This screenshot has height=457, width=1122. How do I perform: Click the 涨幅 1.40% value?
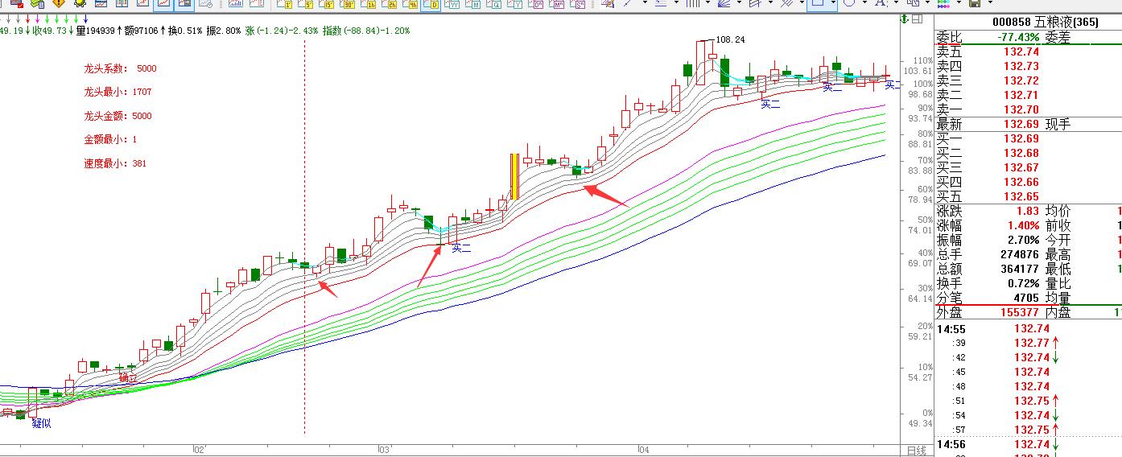pos(1024,225)
